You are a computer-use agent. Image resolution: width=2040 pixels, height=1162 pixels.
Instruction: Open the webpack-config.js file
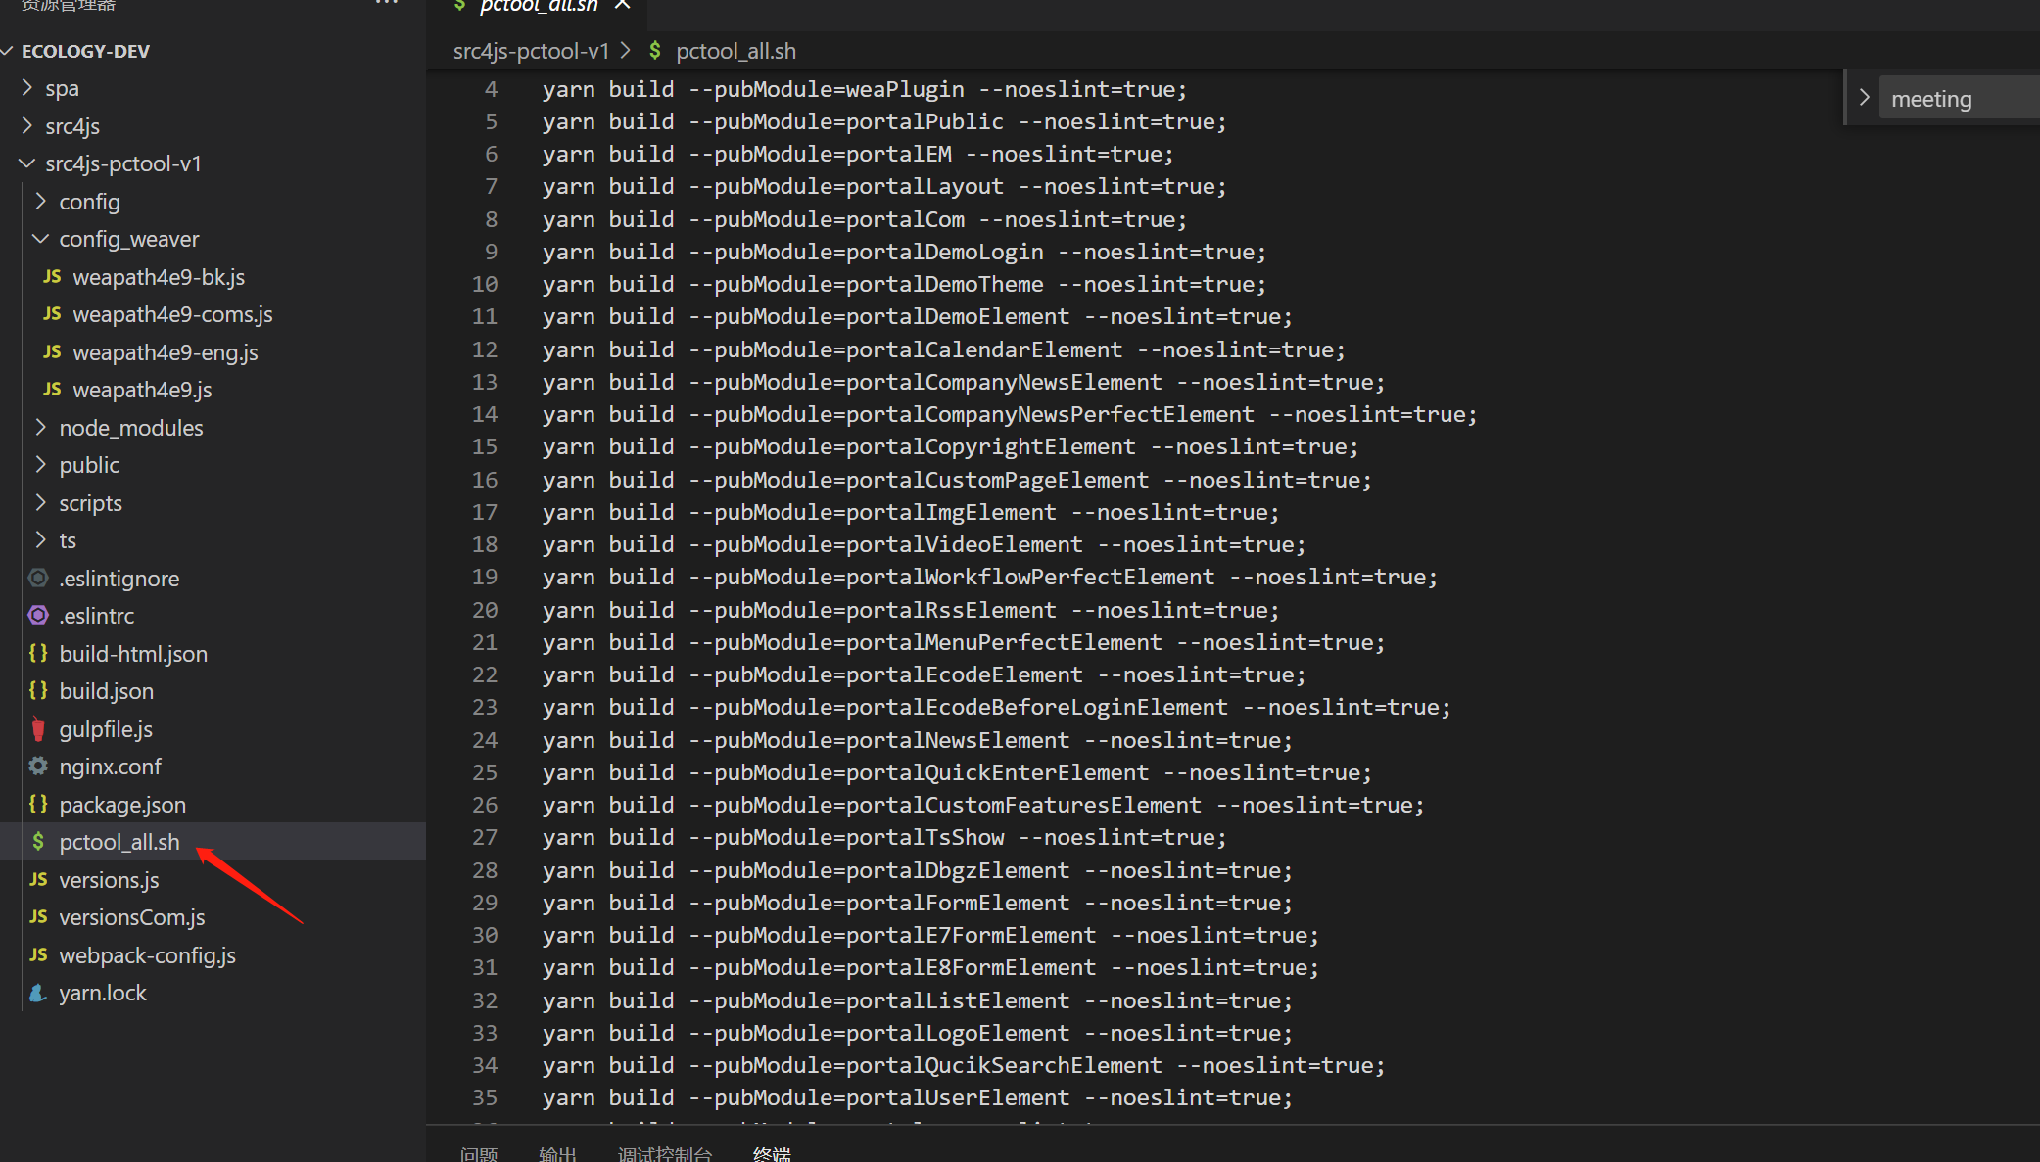pyautogui.click(x=147, y=955)
